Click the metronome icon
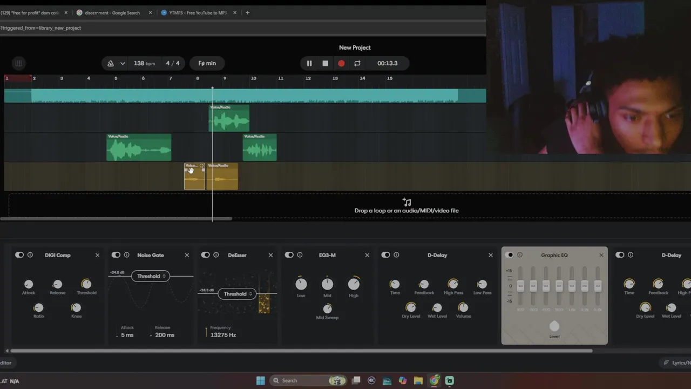Viewport: 691px width, 389px height. point(111,63)
